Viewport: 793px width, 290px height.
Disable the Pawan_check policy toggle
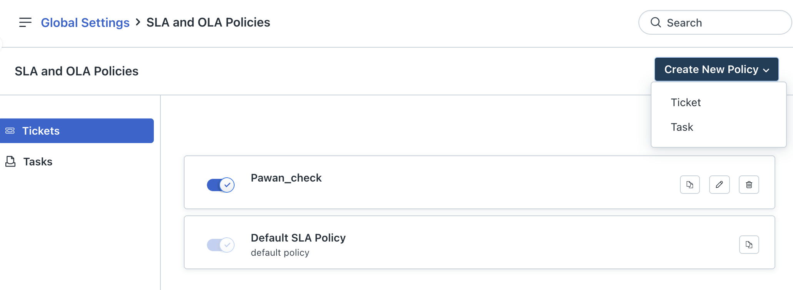coord(220,185)
